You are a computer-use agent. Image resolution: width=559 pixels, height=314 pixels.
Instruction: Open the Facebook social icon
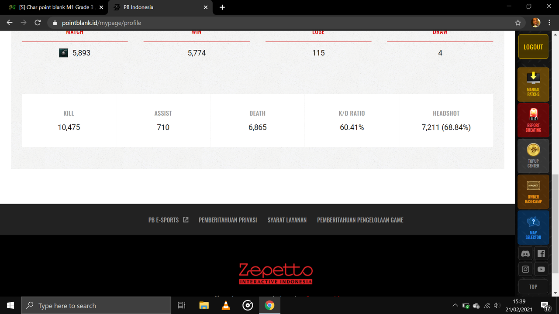541,254
